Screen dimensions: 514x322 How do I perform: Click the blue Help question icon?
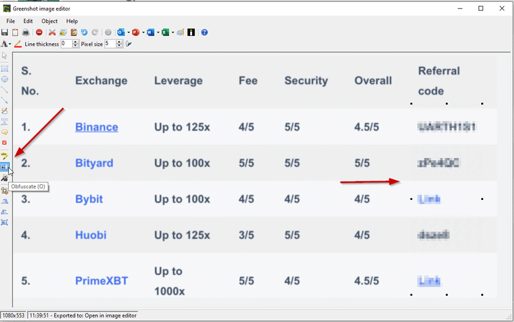204,33
